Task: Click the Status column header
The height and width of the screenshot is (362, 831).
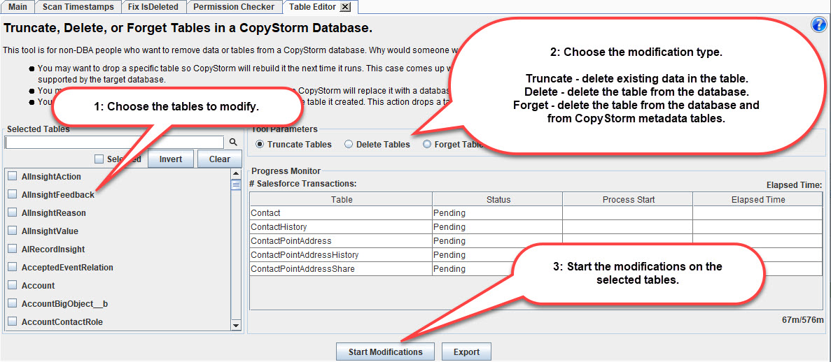Action: pyautogui.click(x=498, y=200)
